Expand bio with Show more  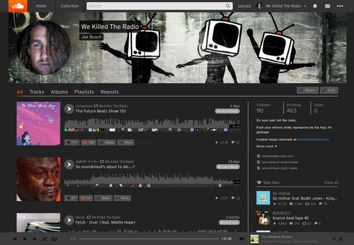coord(266,146)
